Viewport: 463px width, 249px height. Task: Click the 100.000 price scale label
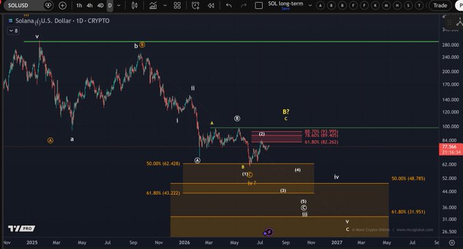point(451,127)
